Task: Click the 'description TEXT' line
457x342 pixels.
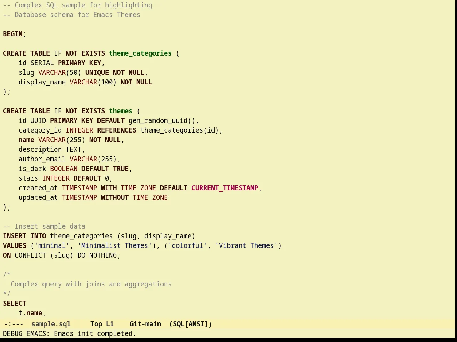Action: 52,150
